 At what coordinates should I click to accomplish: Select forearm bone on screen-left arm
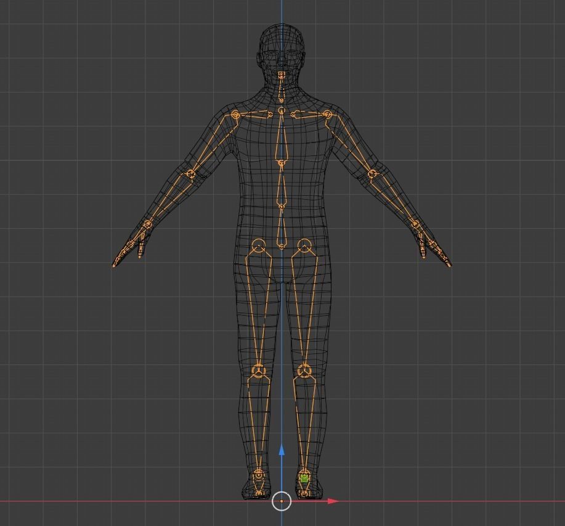169,199
